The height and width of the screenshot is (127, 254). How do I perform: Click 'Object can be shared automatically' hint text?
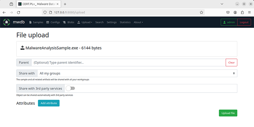[45, 95]
